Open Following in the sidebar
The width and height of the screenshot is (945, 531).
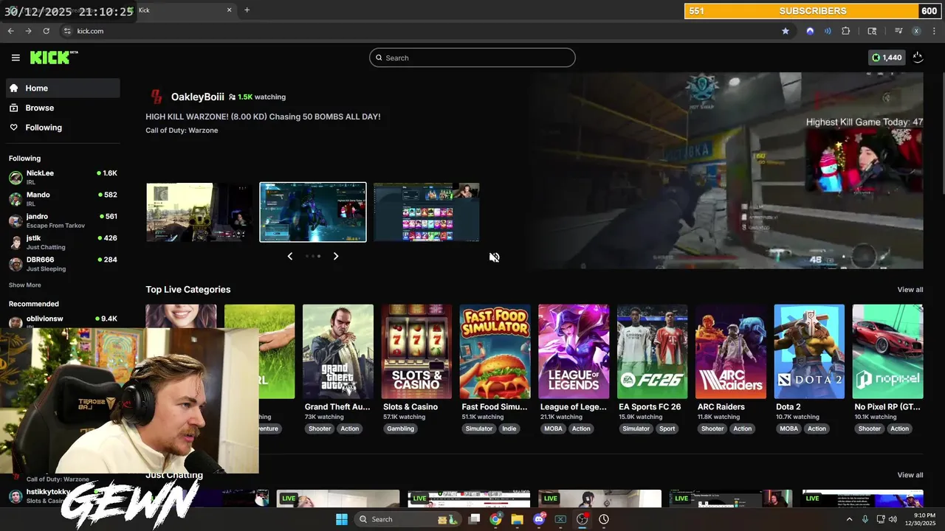coord(63,128)
